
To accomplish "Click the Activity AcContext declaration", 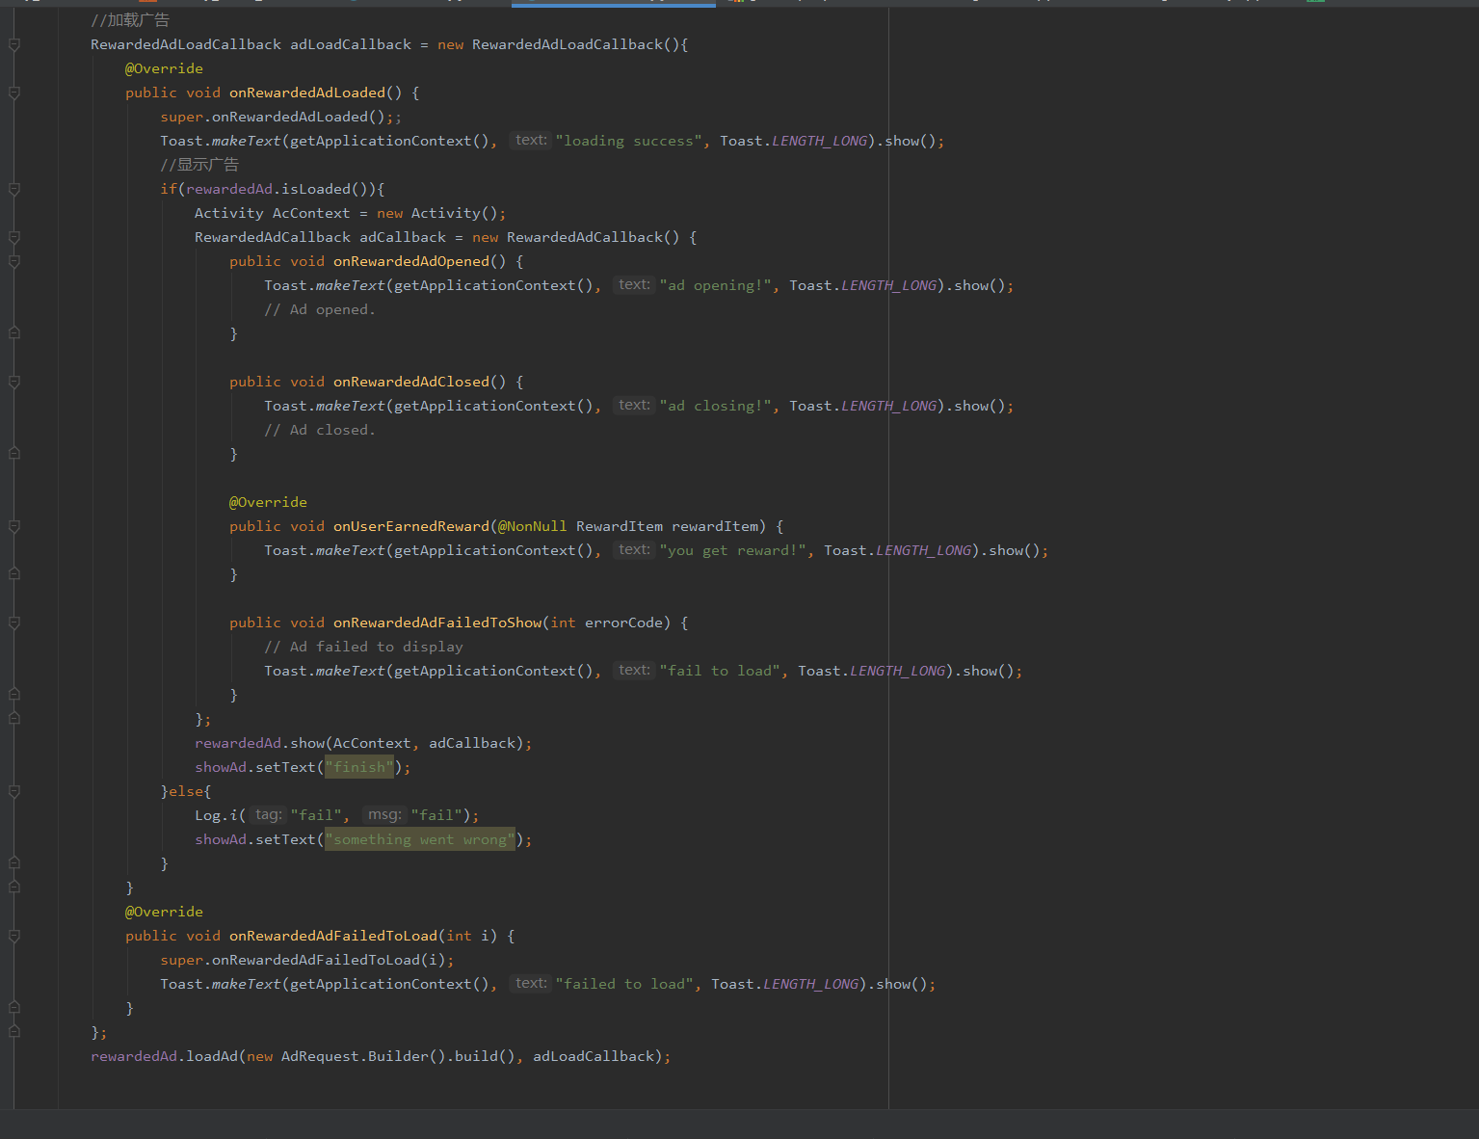I will (x=350, y=213).
